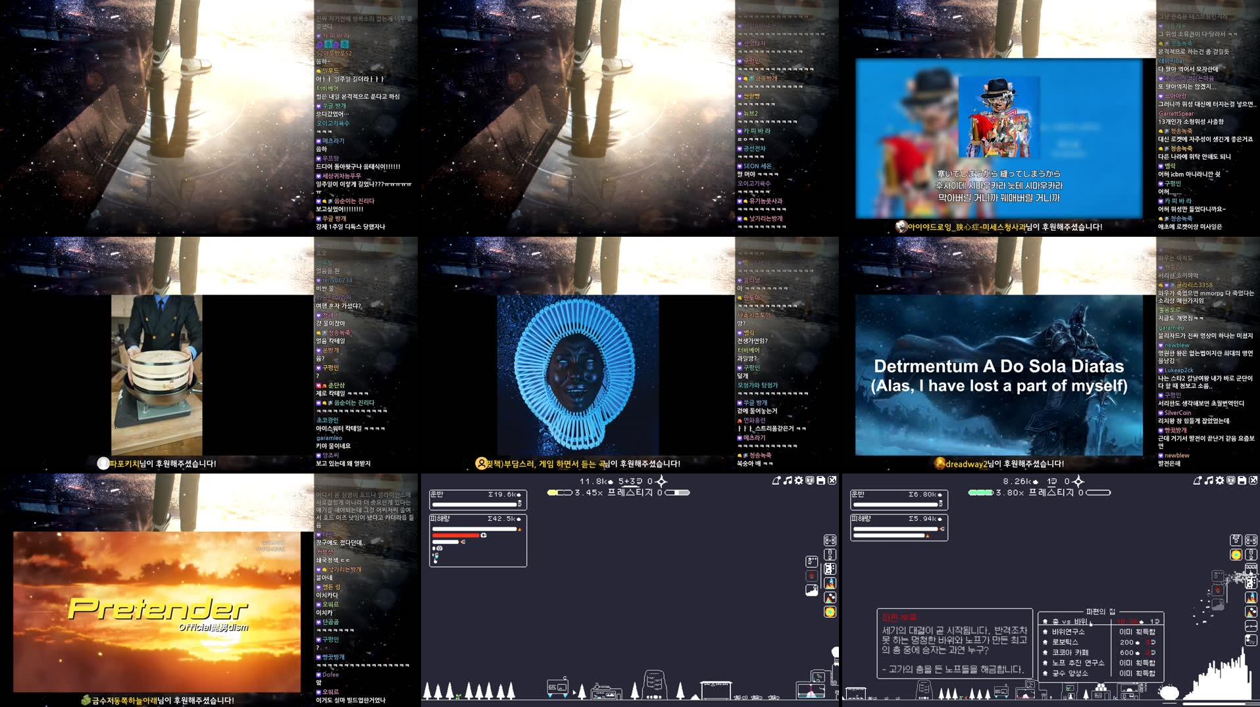Toggle the first green prestige capsule segment
The image size is (1260, 707).
tap(972, 493)
